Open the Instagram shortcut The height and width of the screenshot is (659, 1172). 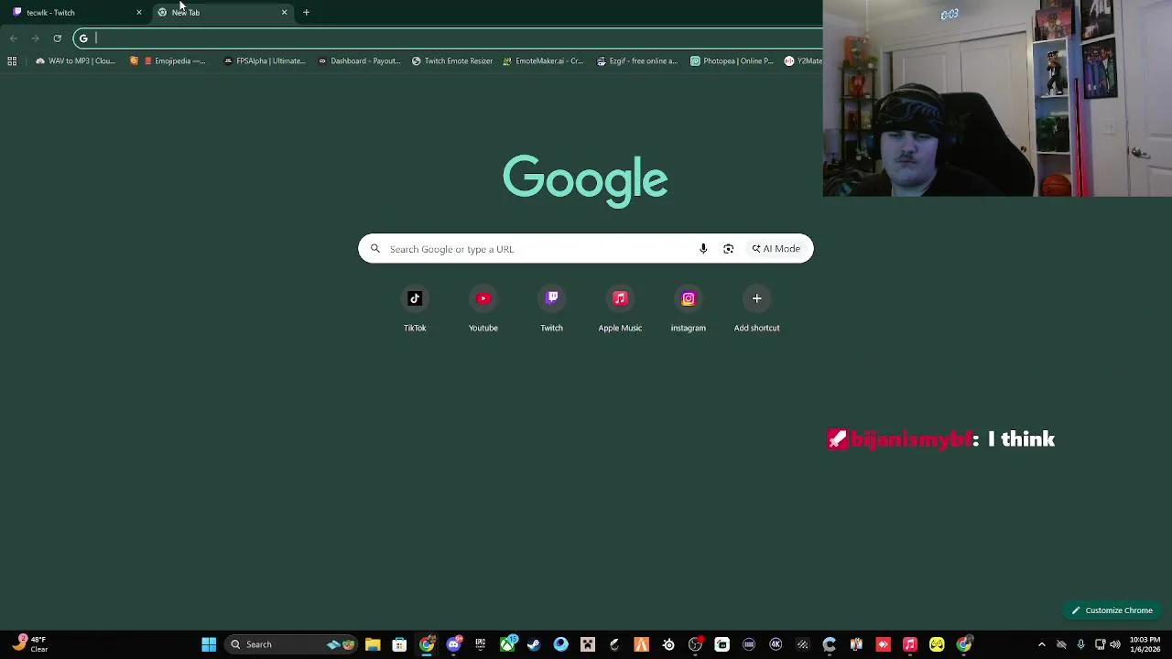[x=689, y=309]
